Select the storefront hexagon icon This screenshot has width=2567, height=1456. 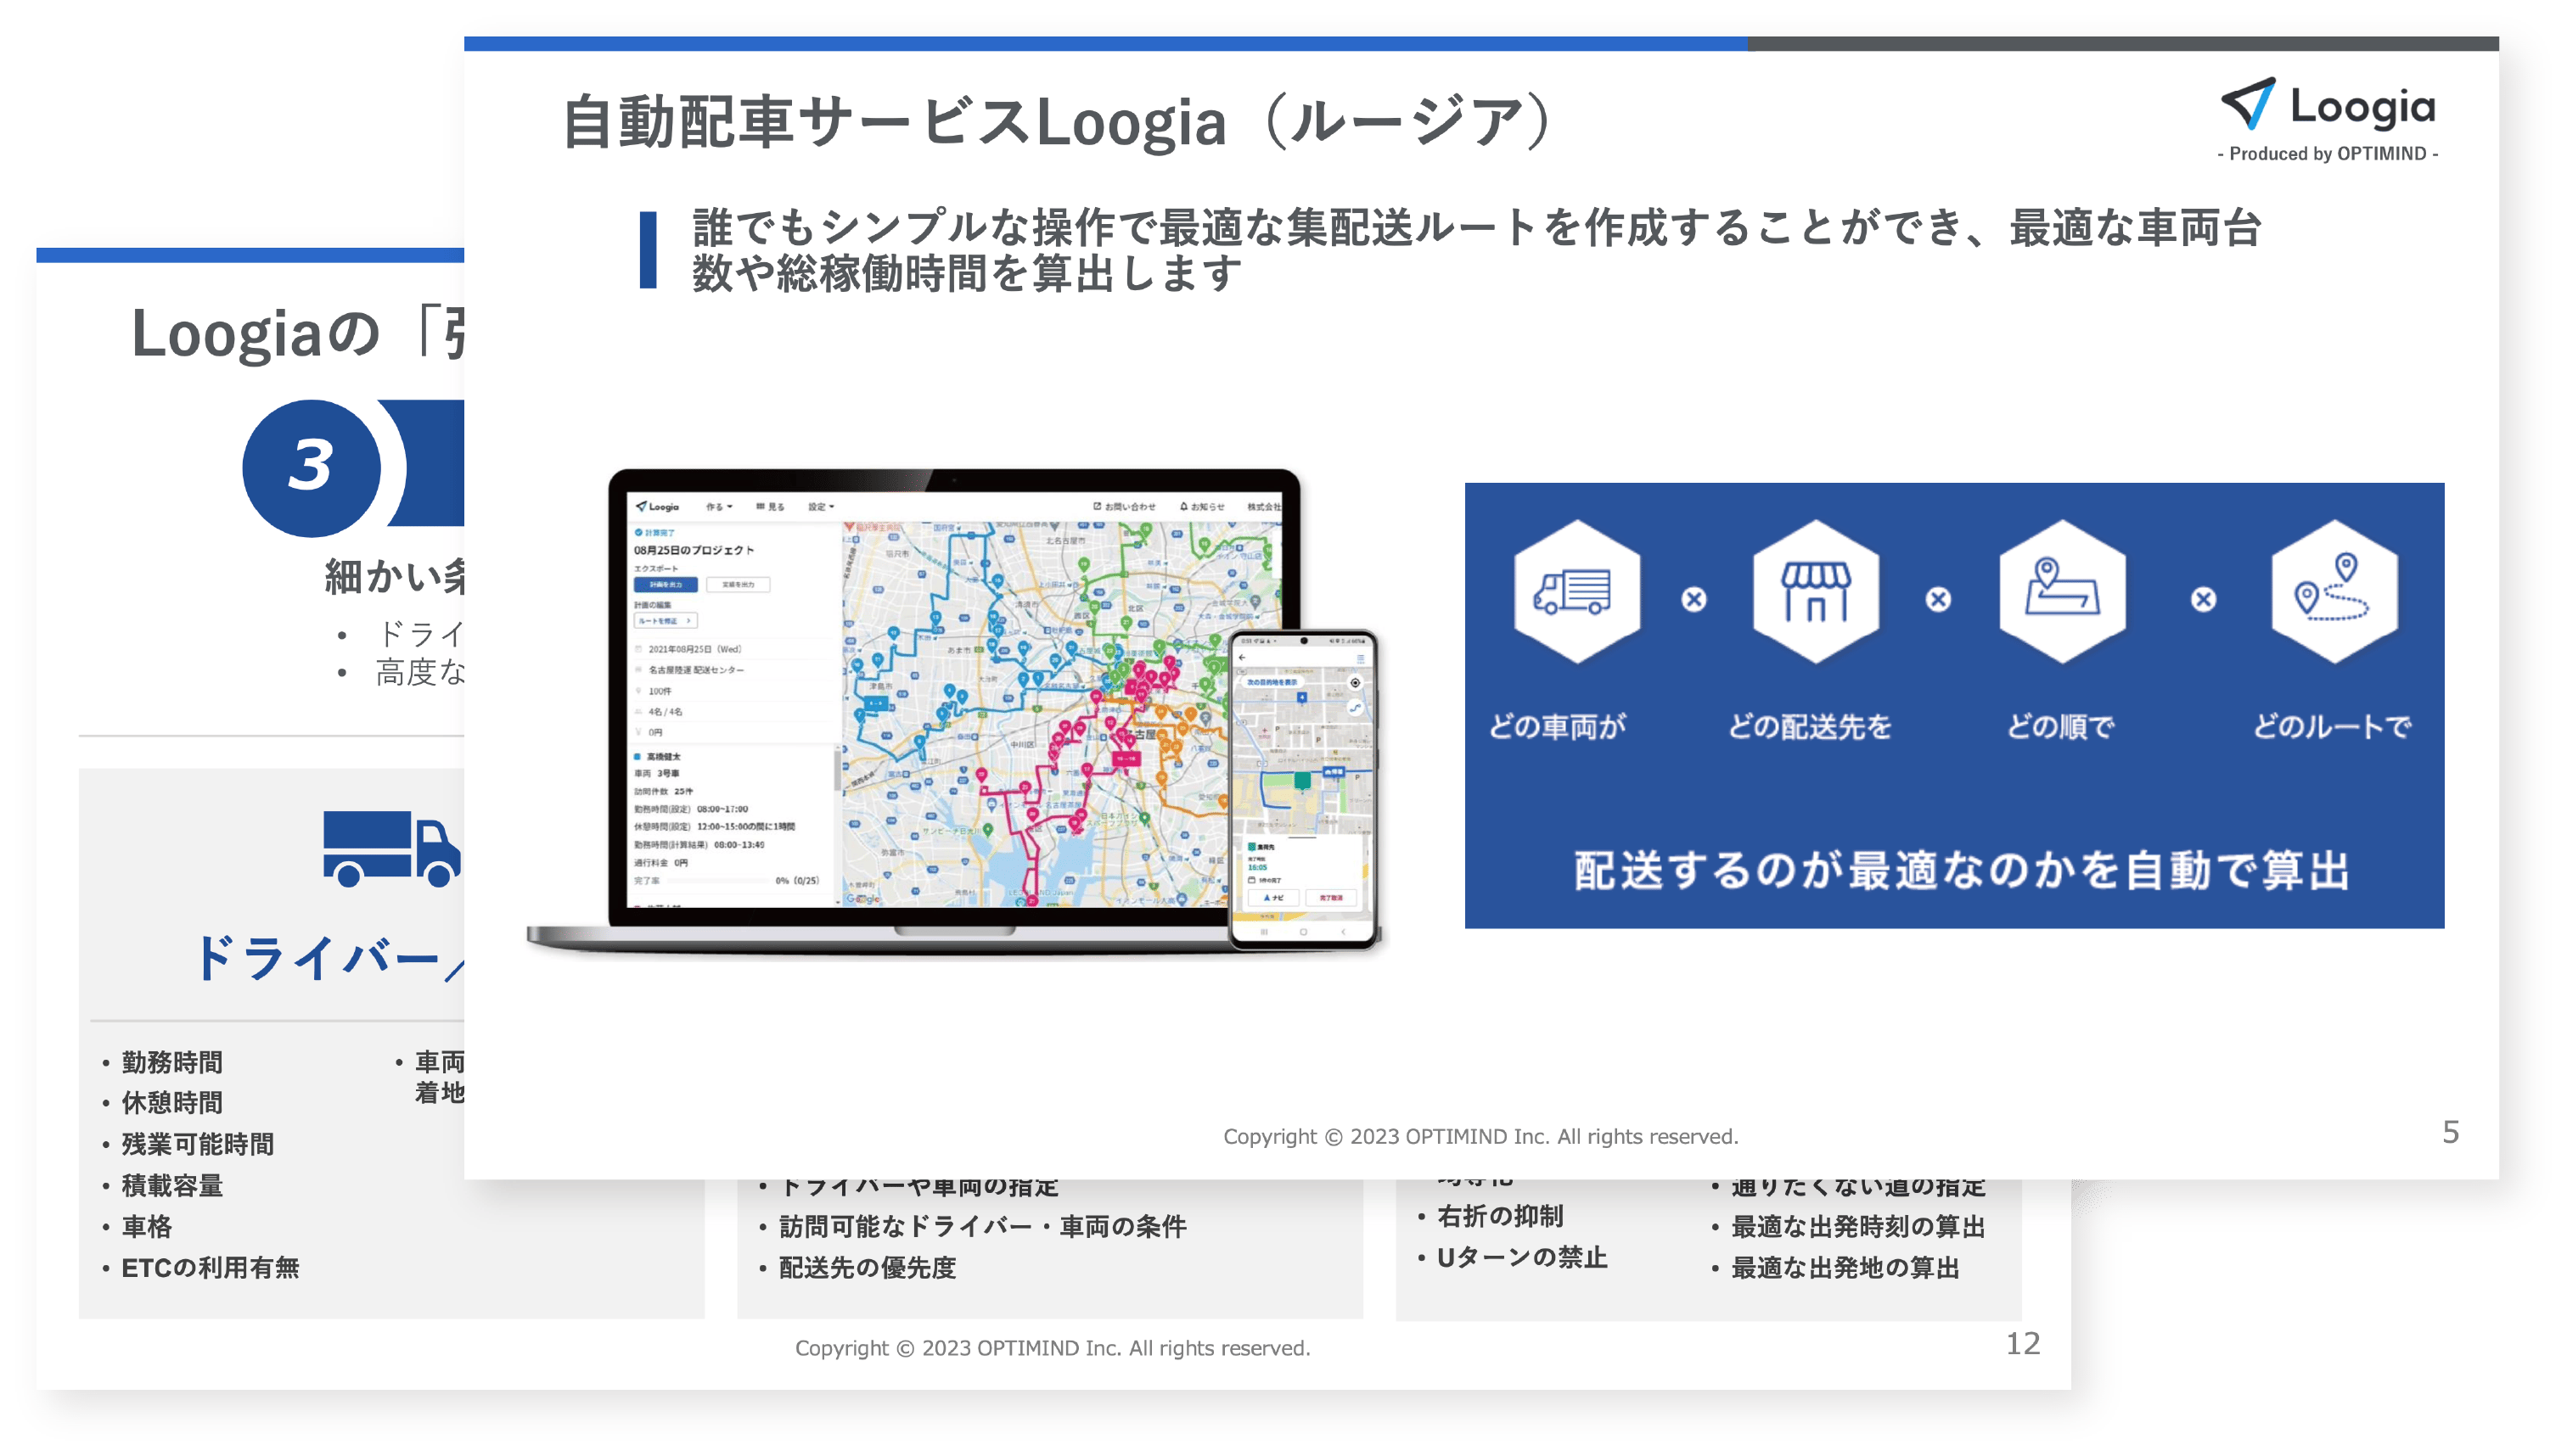coord(1816,591)
